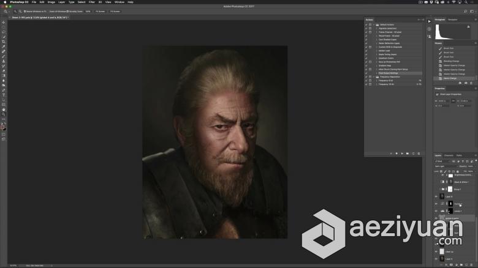Screen dimensions: 478x268
Task: Toggle checkmark for Molten Lead action
Action: (366, 51)
